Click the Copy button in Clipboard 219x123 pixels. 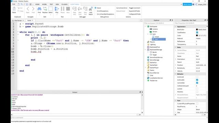21,11
